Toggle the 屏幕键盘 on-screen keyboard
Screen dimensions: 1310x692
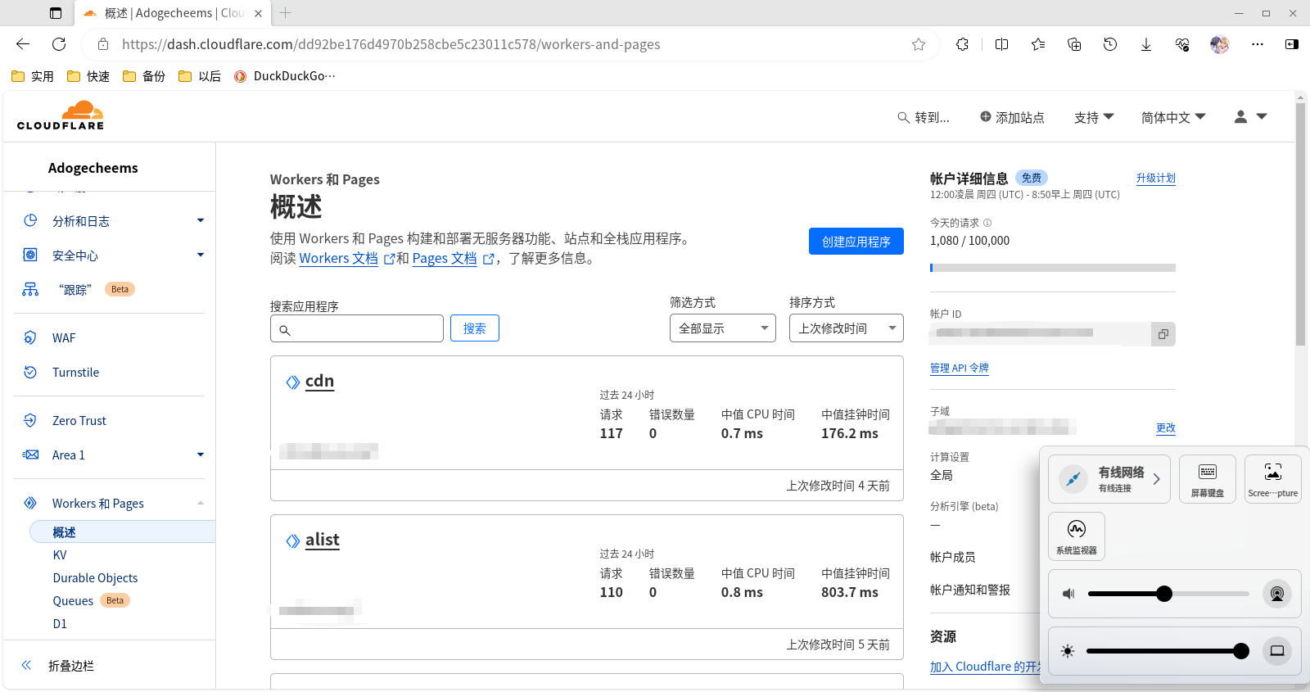(1208, 478)
